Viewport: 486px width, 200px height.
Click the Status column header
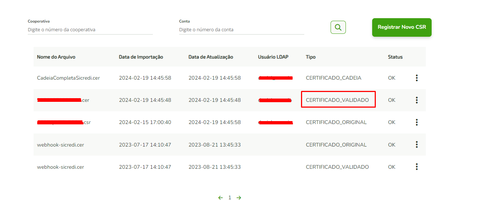tap(395, 57)
